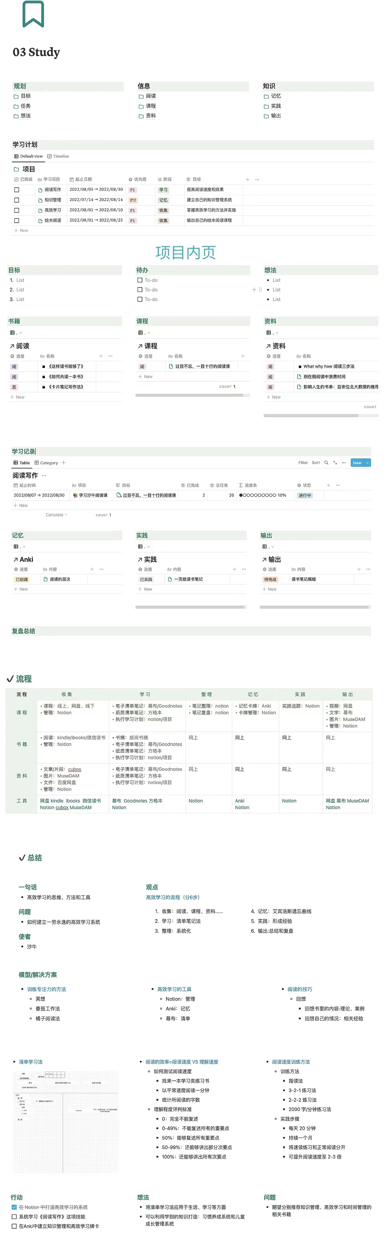Open the view dropdown under 书籍
386x1241 pixels.
16,333
